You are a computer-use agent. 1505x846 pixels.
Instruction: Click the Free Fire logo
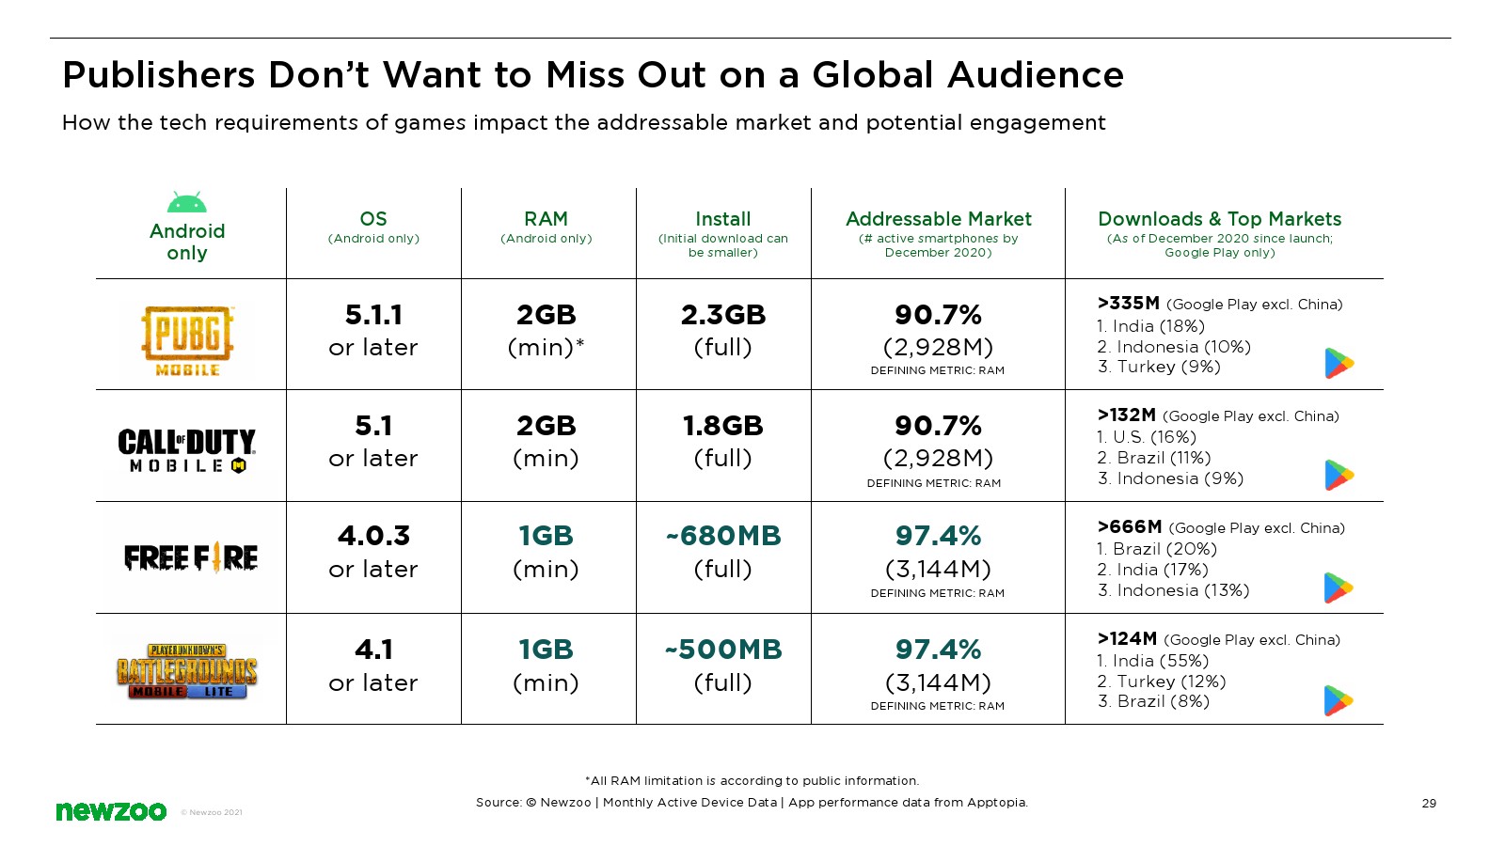click(191, 557)
